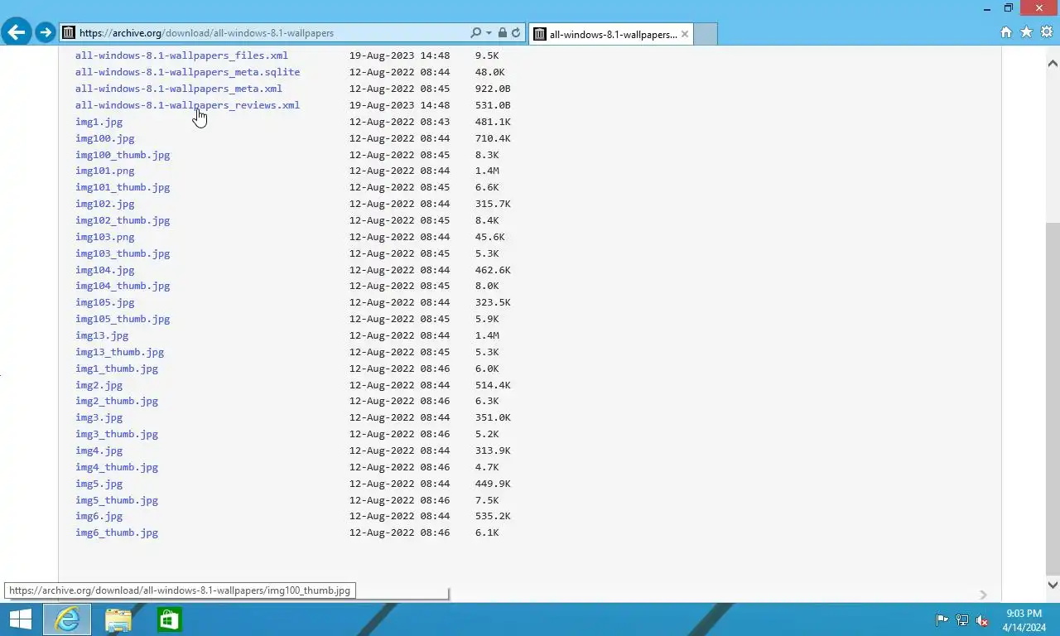
Task: Go back with the browser Back arrow
Action: [16, 32]
